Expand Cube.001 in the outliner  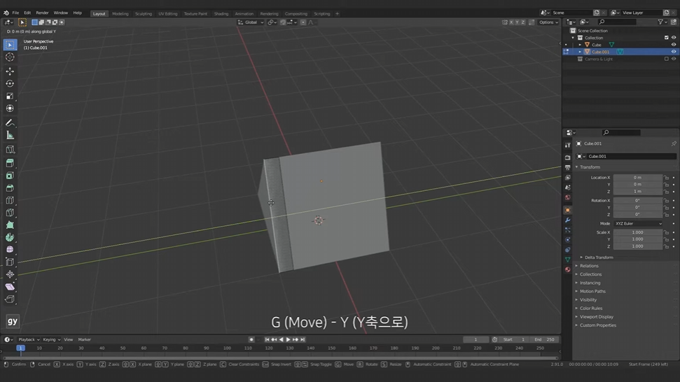(580, 52)
